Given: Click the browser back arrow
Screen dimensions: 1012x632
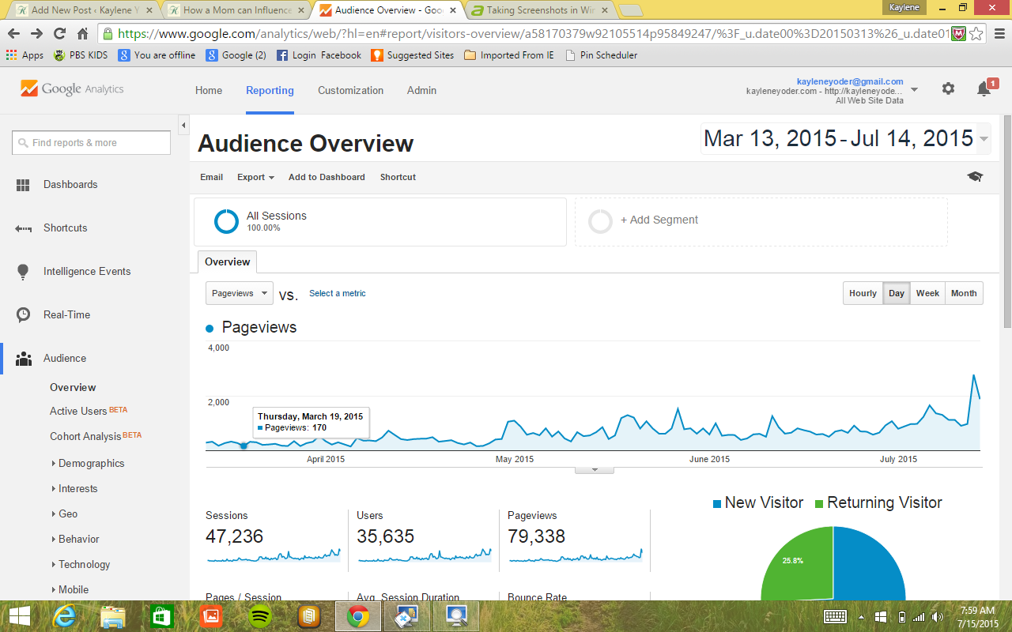Looking at the screenshot, I should coord(13,33).
